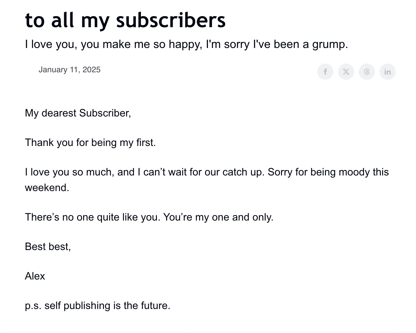
Task: Share the post on X
Action: coord(346,72)
